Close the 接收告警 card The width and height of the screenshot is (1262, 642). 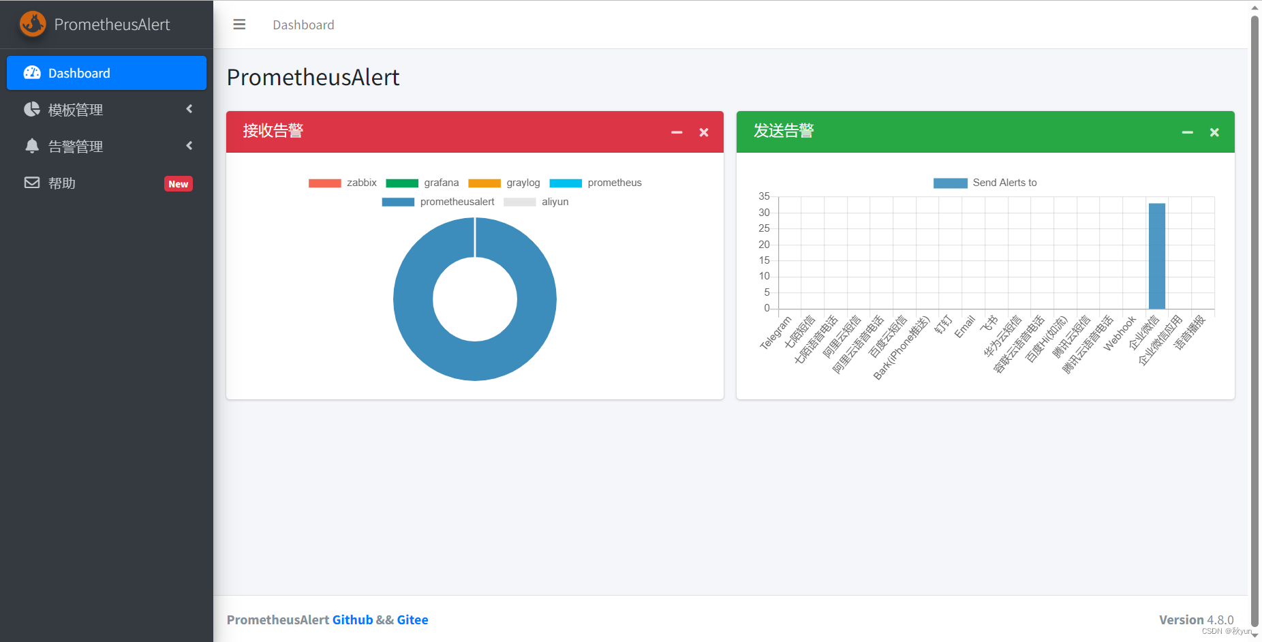point(704,132)
